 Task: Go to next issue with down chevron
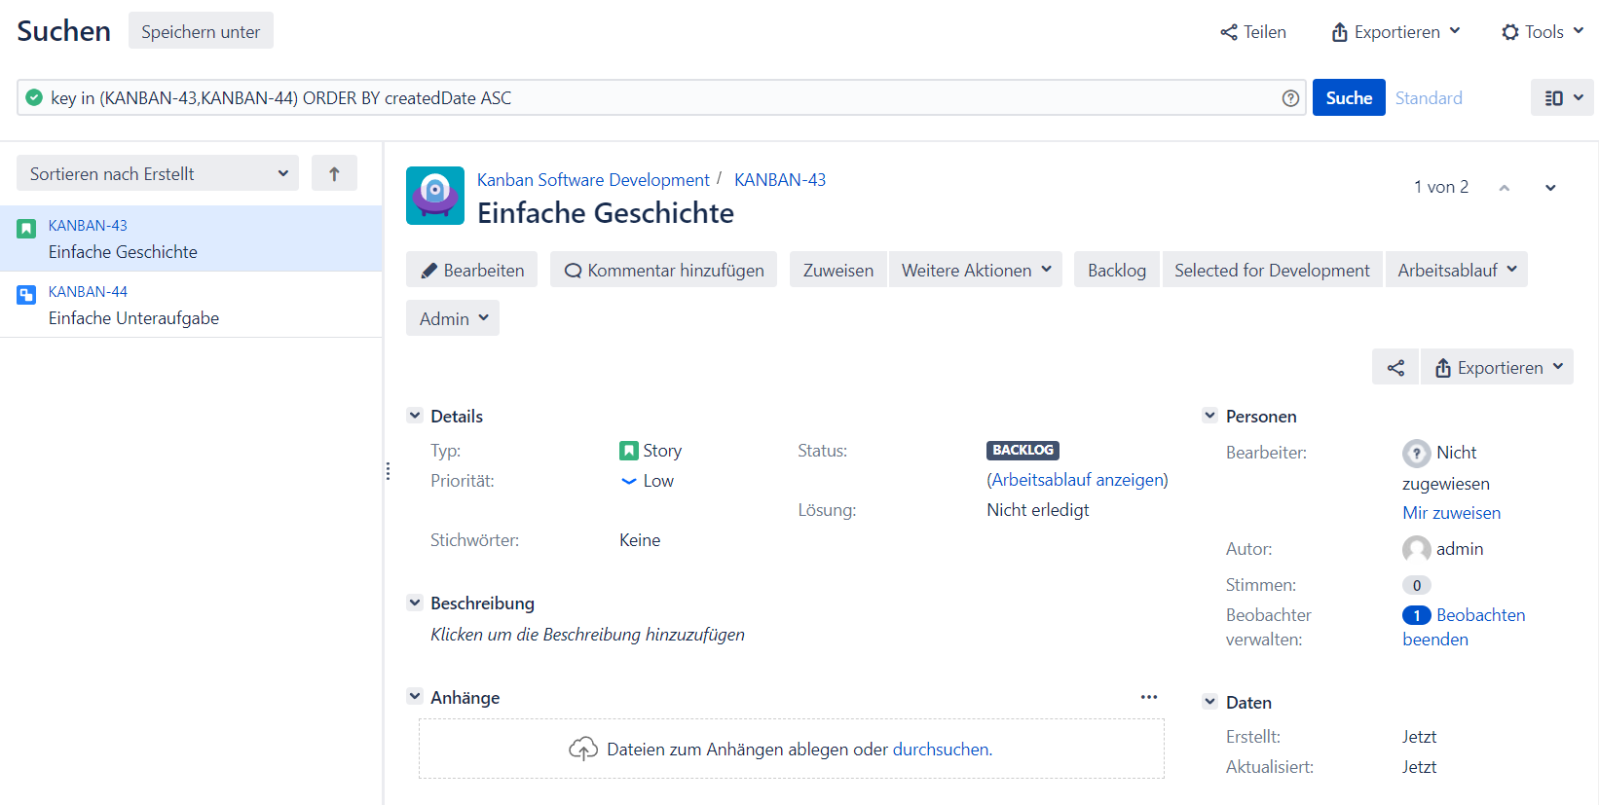[x=1550, y=188]
